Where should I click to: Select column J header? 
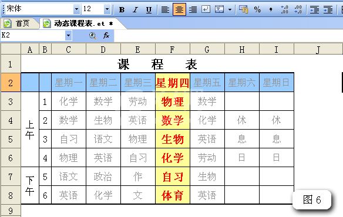(318, 49)
